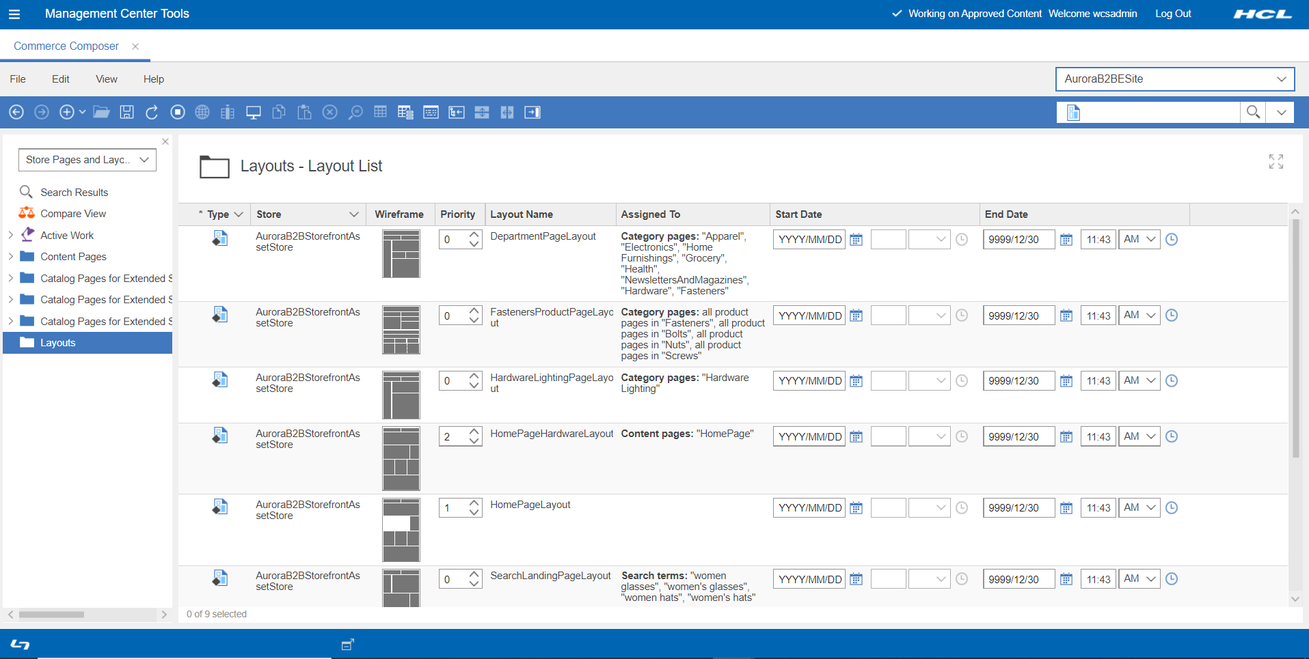
Task: Open the Store Pages and Layouts dropdown
Action: coord(87,159)
